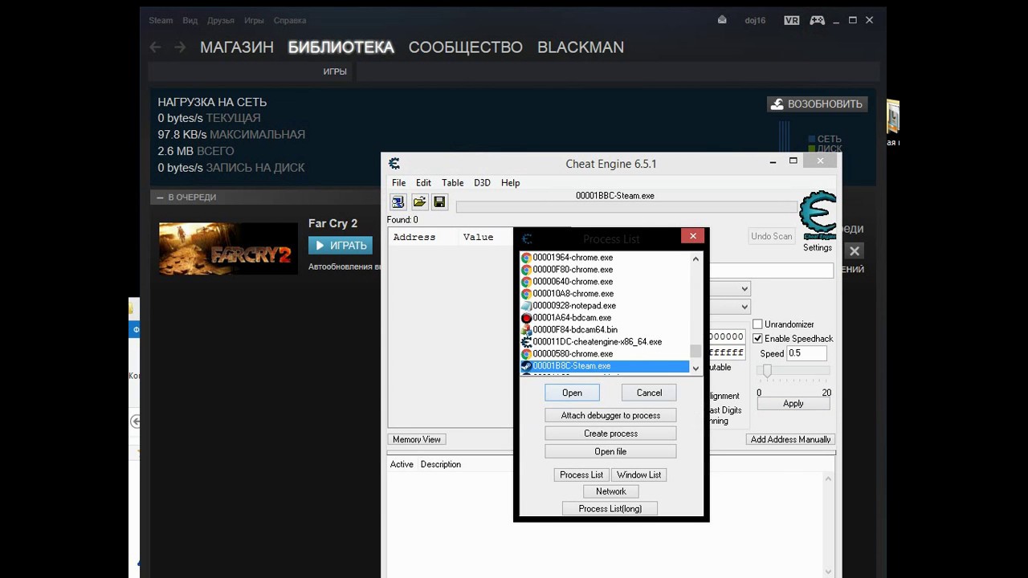1028x578 pixels.
Task: Click the floppy disk save icon in Cheat Engine
Action: point(439,202)
